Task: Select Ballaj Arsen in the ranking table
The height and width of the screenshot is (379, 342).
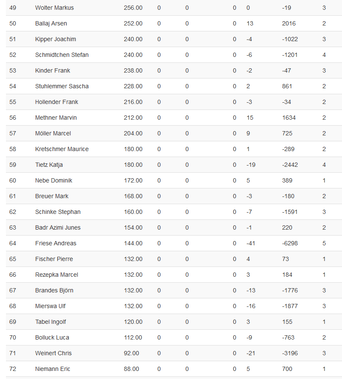Action: [x=51, y=23]
